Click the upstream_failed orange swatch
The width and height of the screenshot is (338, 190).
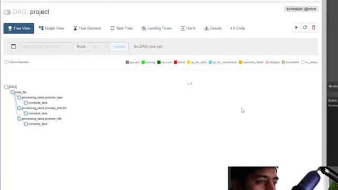pos(241,62)
